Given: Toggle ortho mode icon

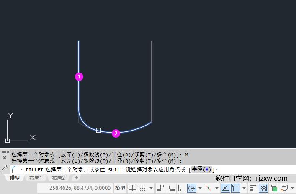Looking at the screenshot, I should [181, 188].
